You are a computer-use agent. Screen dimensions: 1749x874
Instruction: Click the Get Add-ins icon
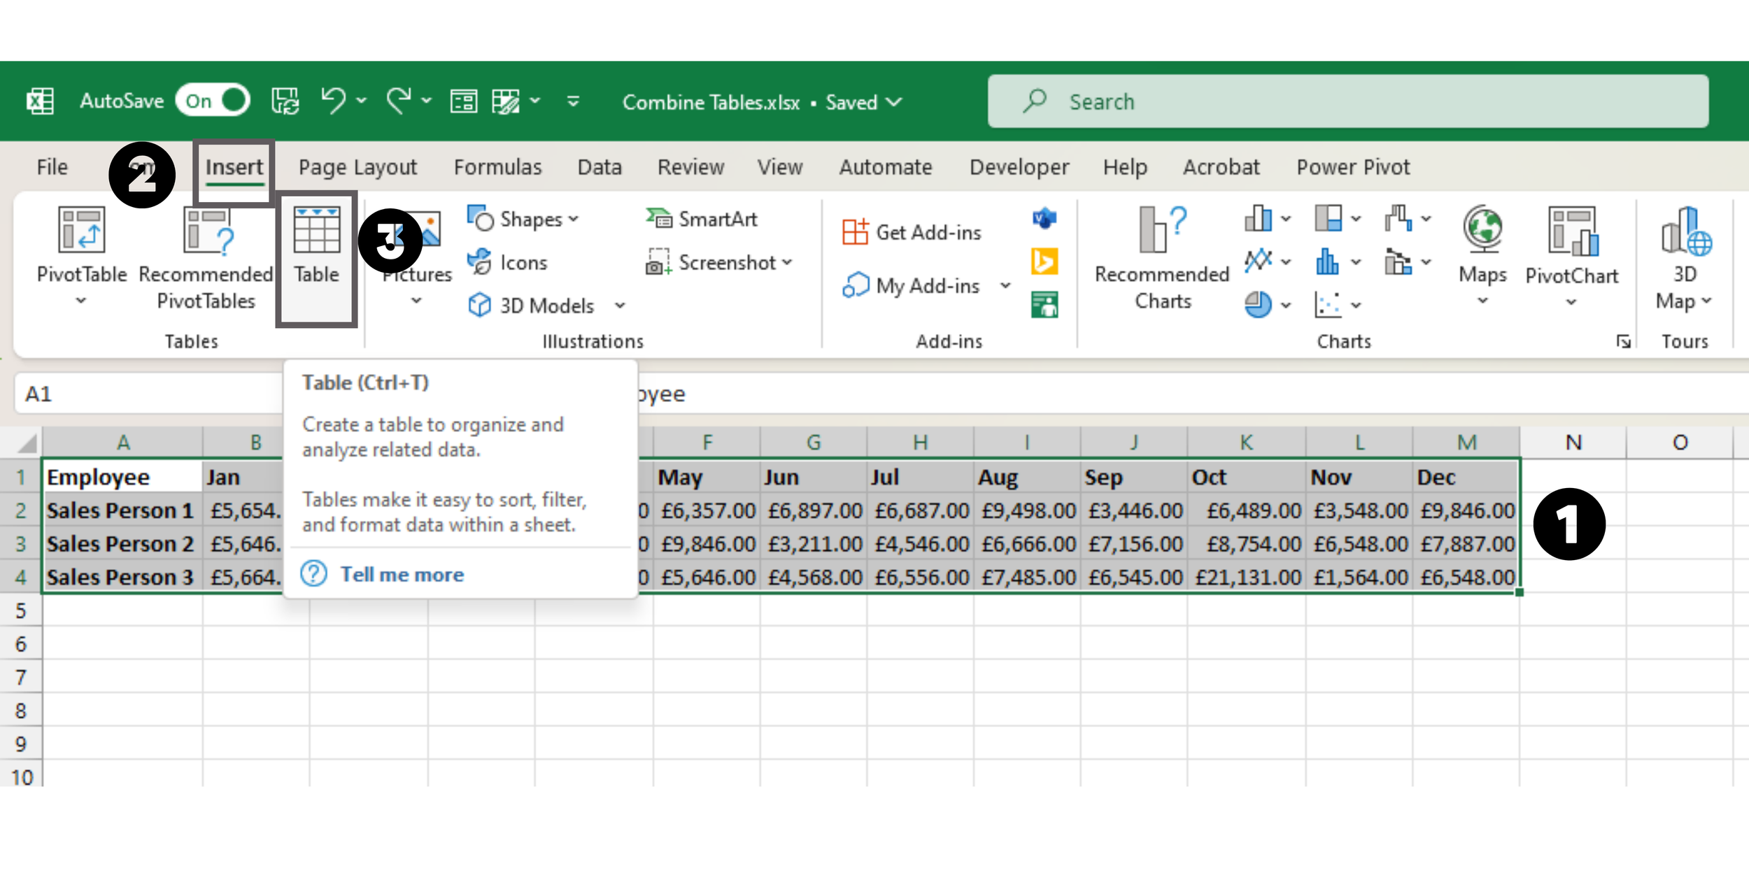855,232
